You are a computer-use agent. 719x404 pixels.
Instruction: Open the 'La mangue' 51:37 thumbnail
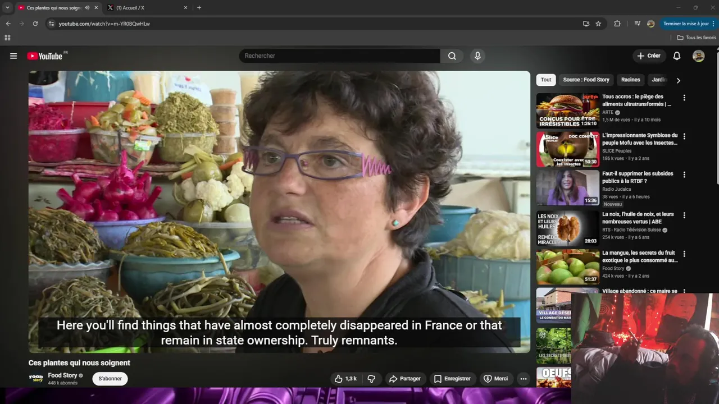[567, 267]
